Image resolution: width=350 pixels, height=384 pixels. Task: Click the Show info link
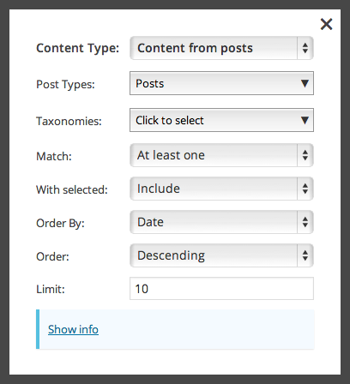pos(73,329)
